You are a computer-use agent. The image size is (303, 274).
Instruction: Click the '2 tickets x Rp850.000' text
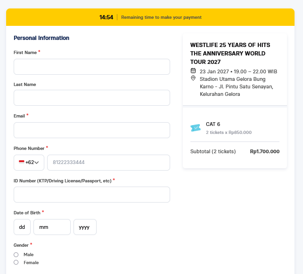pyautogui.click(x=229, y=133)
